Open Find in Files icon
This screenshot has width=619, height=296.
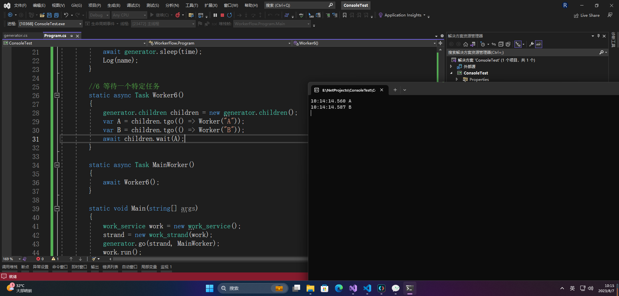(x=191, y=15)
